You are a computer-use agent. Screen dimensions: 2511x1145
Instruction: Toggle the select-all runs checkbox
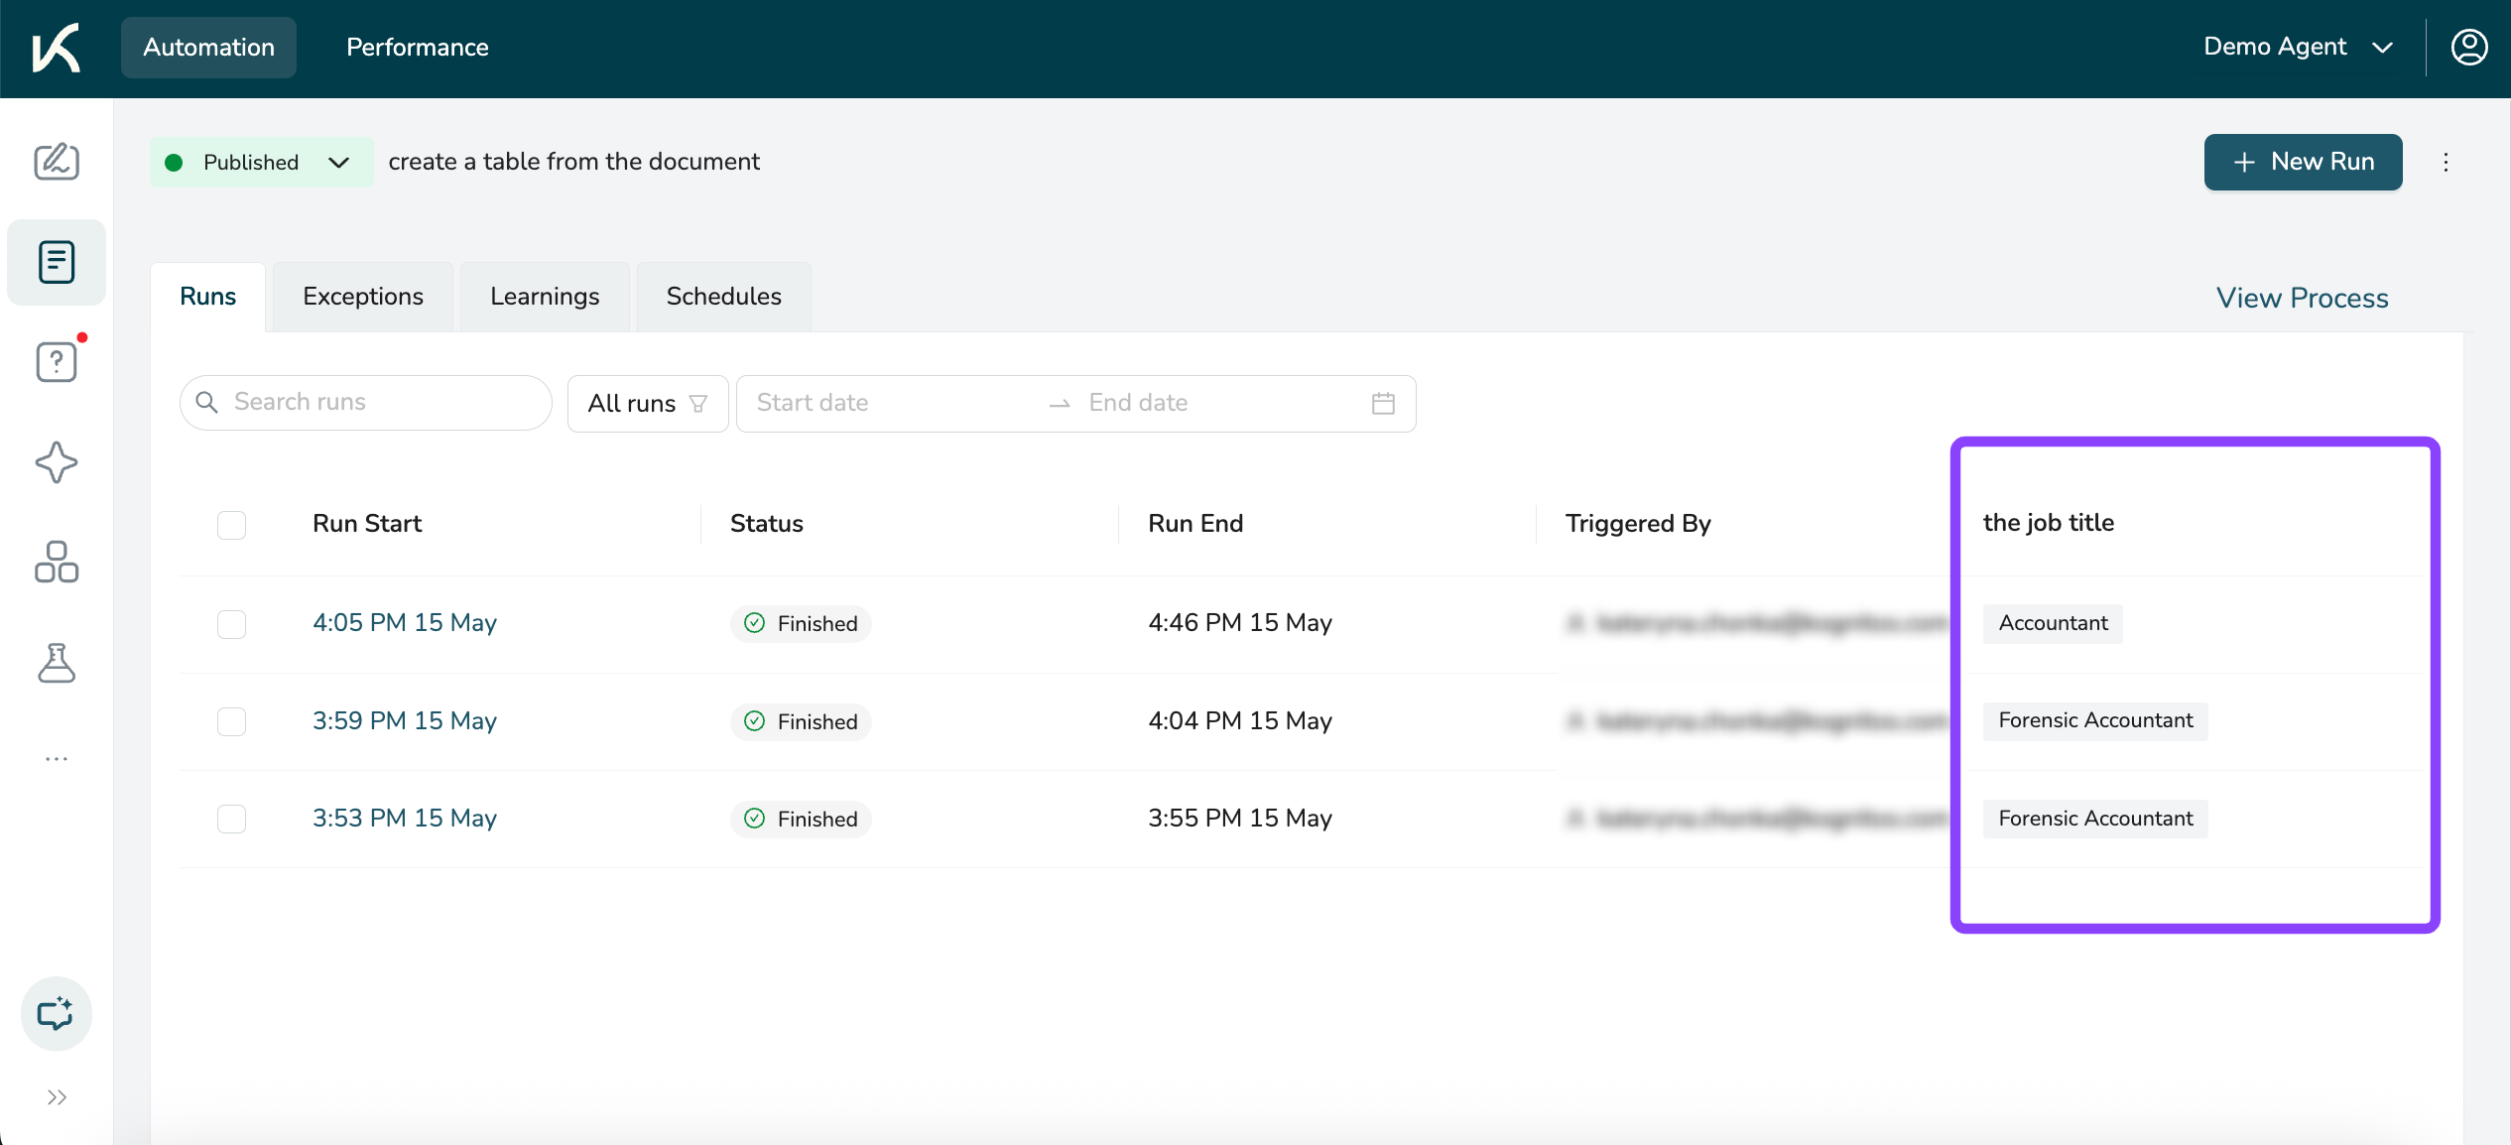pyautogui.click(x=231, y=524)
